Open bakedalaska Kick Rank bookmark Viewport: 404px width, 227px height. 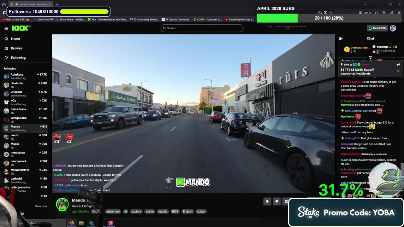click(113, 20)
